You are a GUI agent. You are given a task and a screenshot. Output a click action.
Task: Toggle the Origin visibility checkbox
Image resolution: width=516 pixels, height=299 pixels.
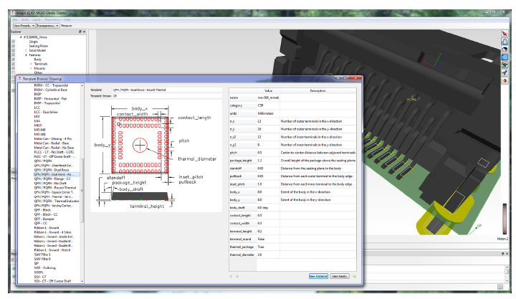tap(14, 42)
